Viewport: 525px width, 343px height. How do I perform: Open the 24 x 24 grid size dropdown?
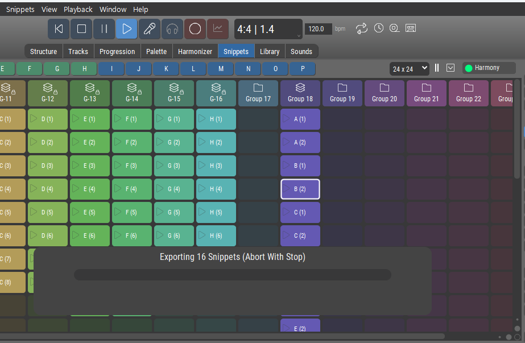(x=409, y=69)
